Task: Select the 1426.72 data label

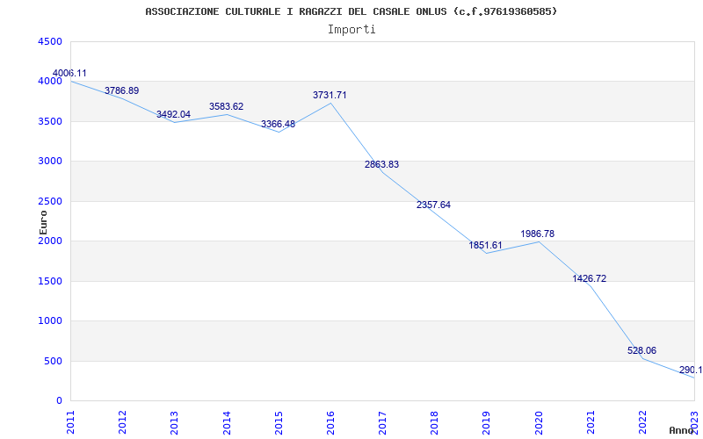Action: point(589,278)
